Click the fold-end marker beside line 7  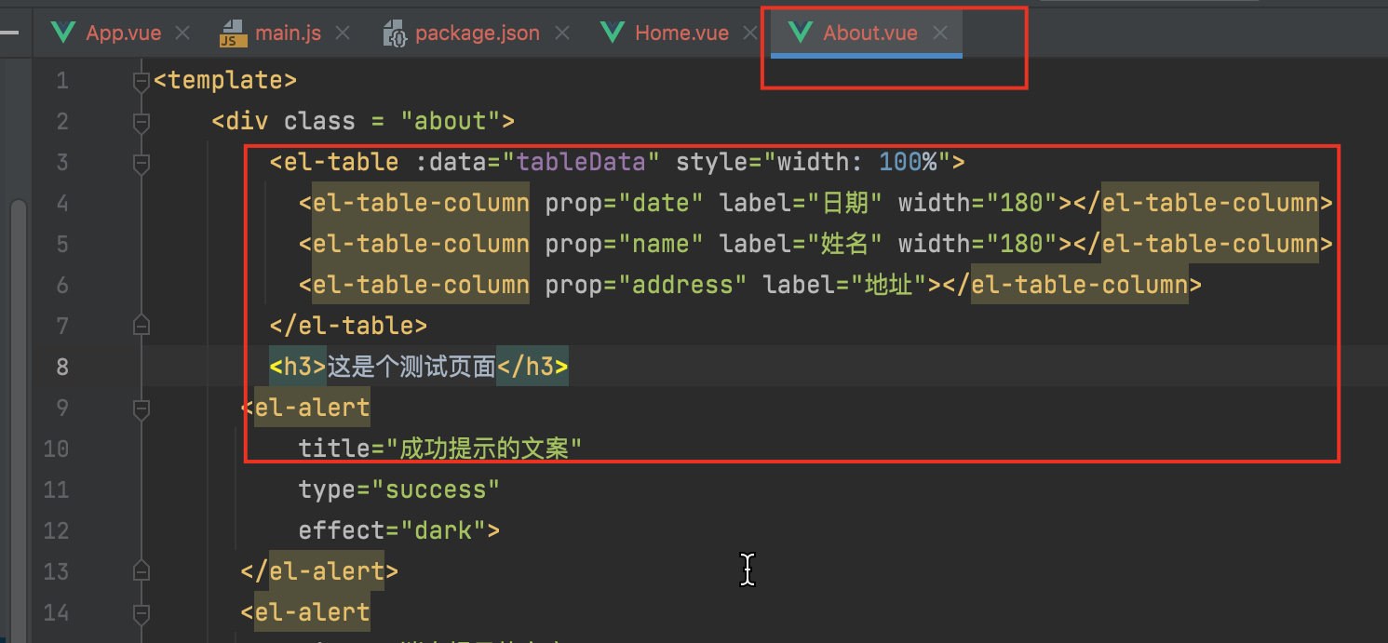point(141,325)
